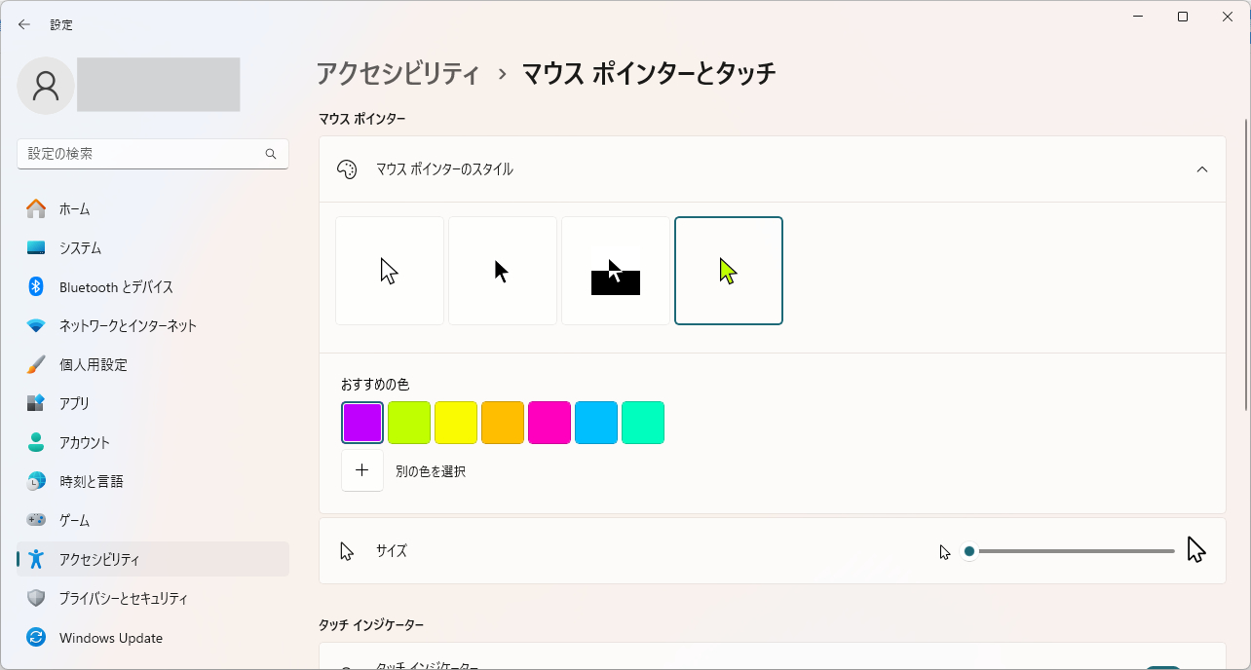Select the magenta recommended pointer color
This screenshot has height=670, width=1251.
coord(549,422)
